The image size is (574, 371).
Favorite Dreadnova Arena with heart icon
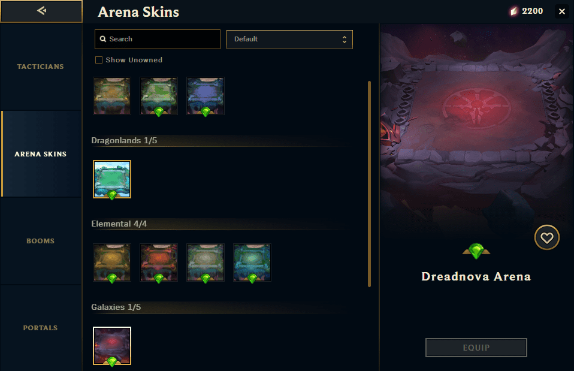click(x=547, y=238)
